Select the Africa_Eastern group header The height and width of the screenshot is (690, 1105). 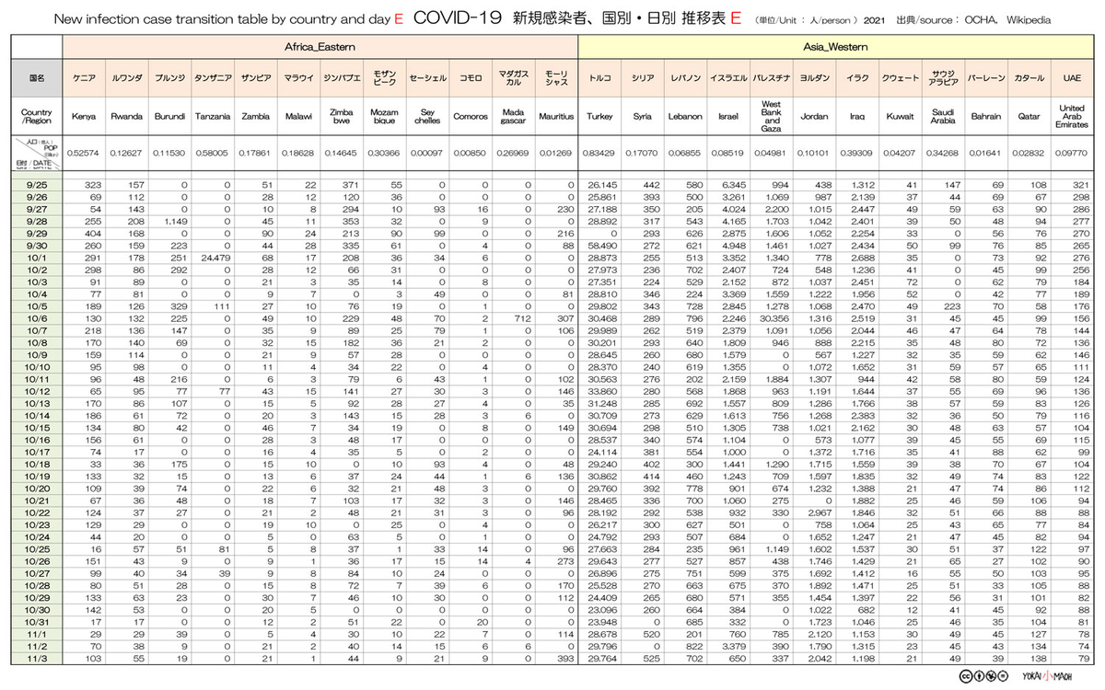pos(320,45)
